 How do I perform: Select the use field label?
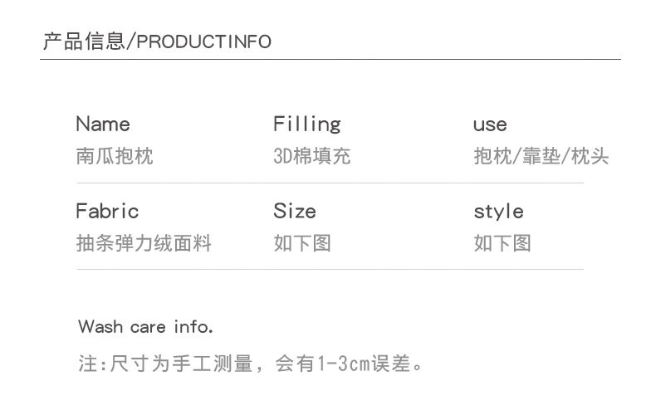pos(489,125)
